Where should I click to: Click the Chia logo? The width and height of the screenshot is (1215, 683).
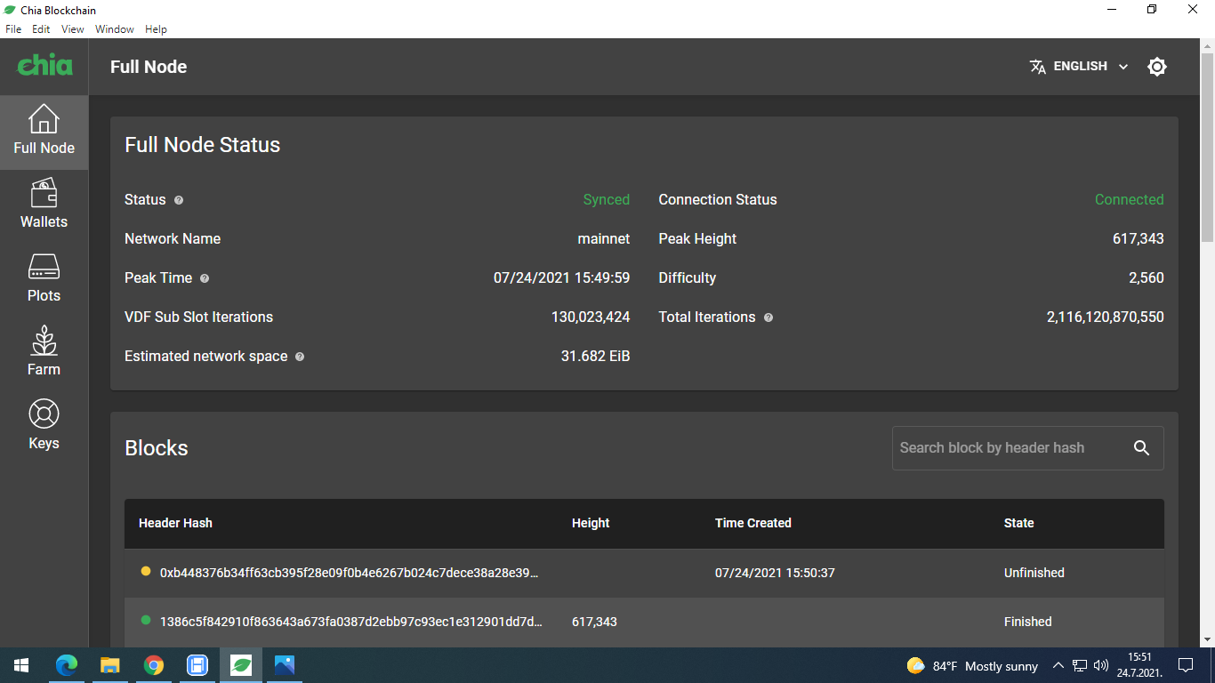click(x=44, y=65)
